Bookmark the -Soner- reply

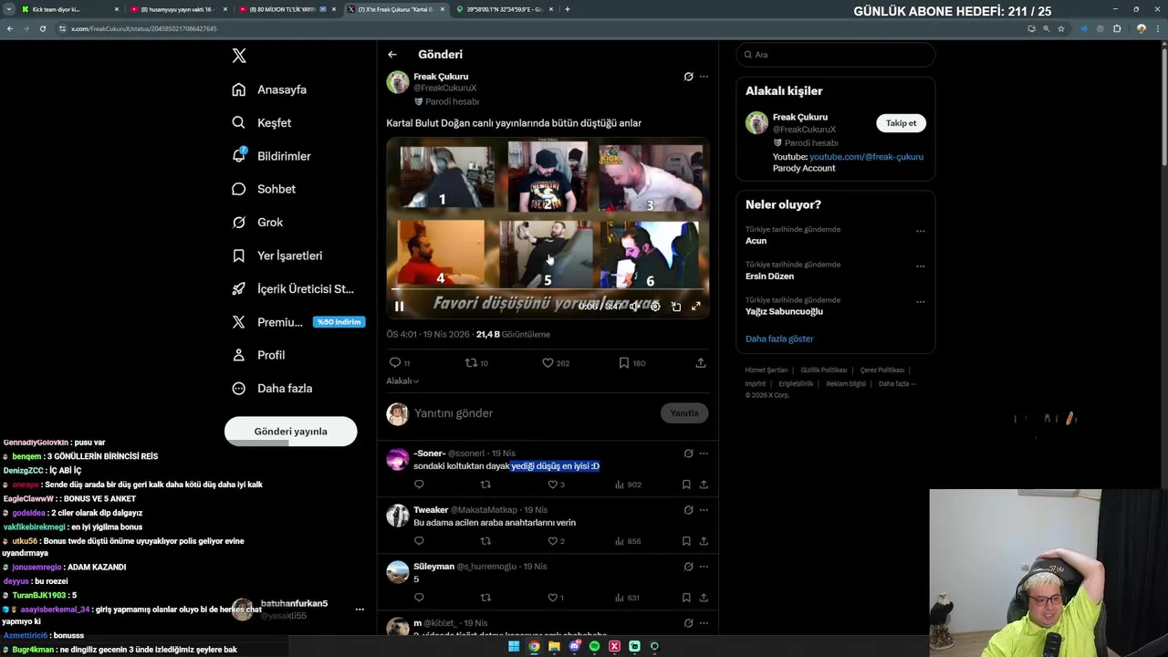686,485
